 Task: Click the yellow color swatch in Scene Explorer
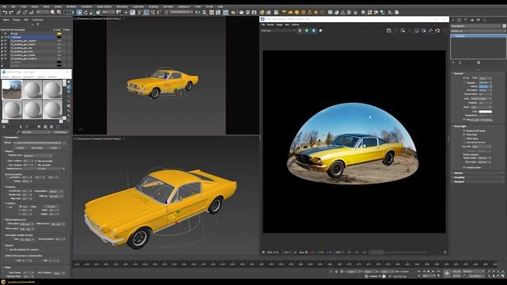[59, 33]
